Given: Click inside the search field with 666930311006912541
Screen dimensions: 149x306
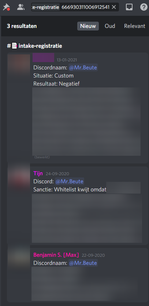Looking at the screenshot, I should [x=75, y=7].
